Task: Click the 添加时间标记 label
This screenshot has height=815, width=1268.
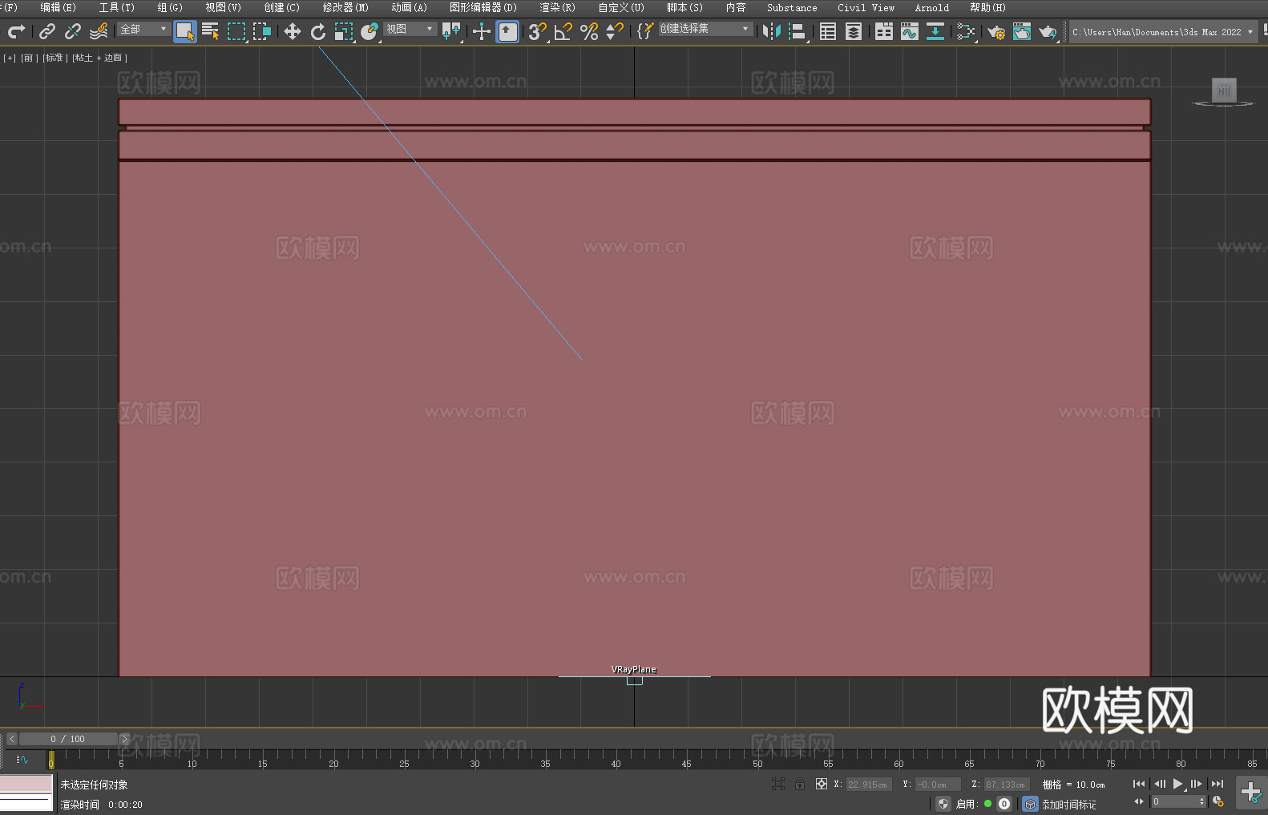Action: [1068, 804]
